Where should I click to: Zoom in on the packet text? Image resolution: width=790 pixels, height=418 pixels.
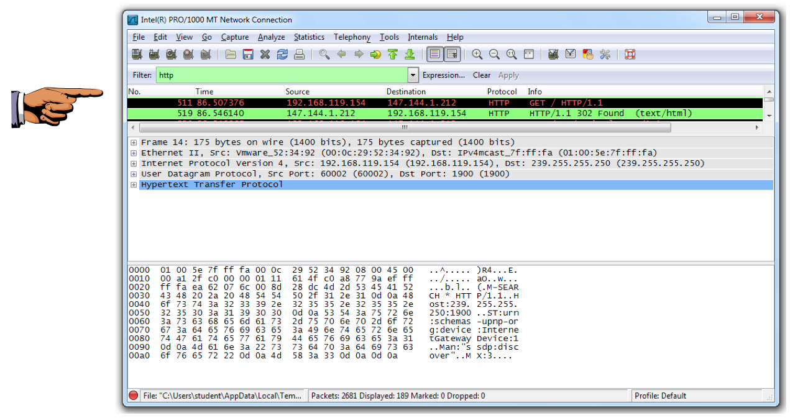click(477, 55)
